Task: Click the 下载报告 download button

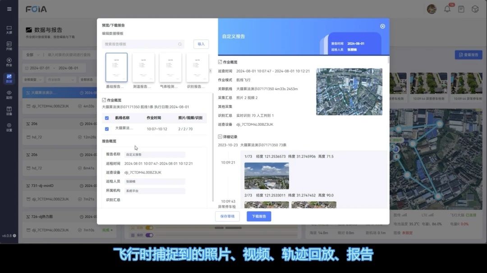Action: click(259, 216)
